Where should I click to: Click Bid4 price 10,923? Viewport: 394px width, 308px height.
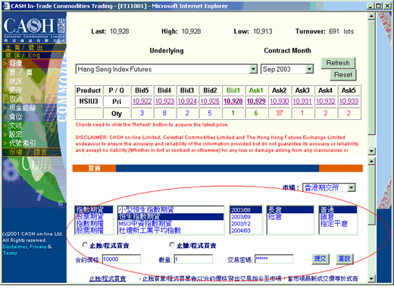[164, 102]
